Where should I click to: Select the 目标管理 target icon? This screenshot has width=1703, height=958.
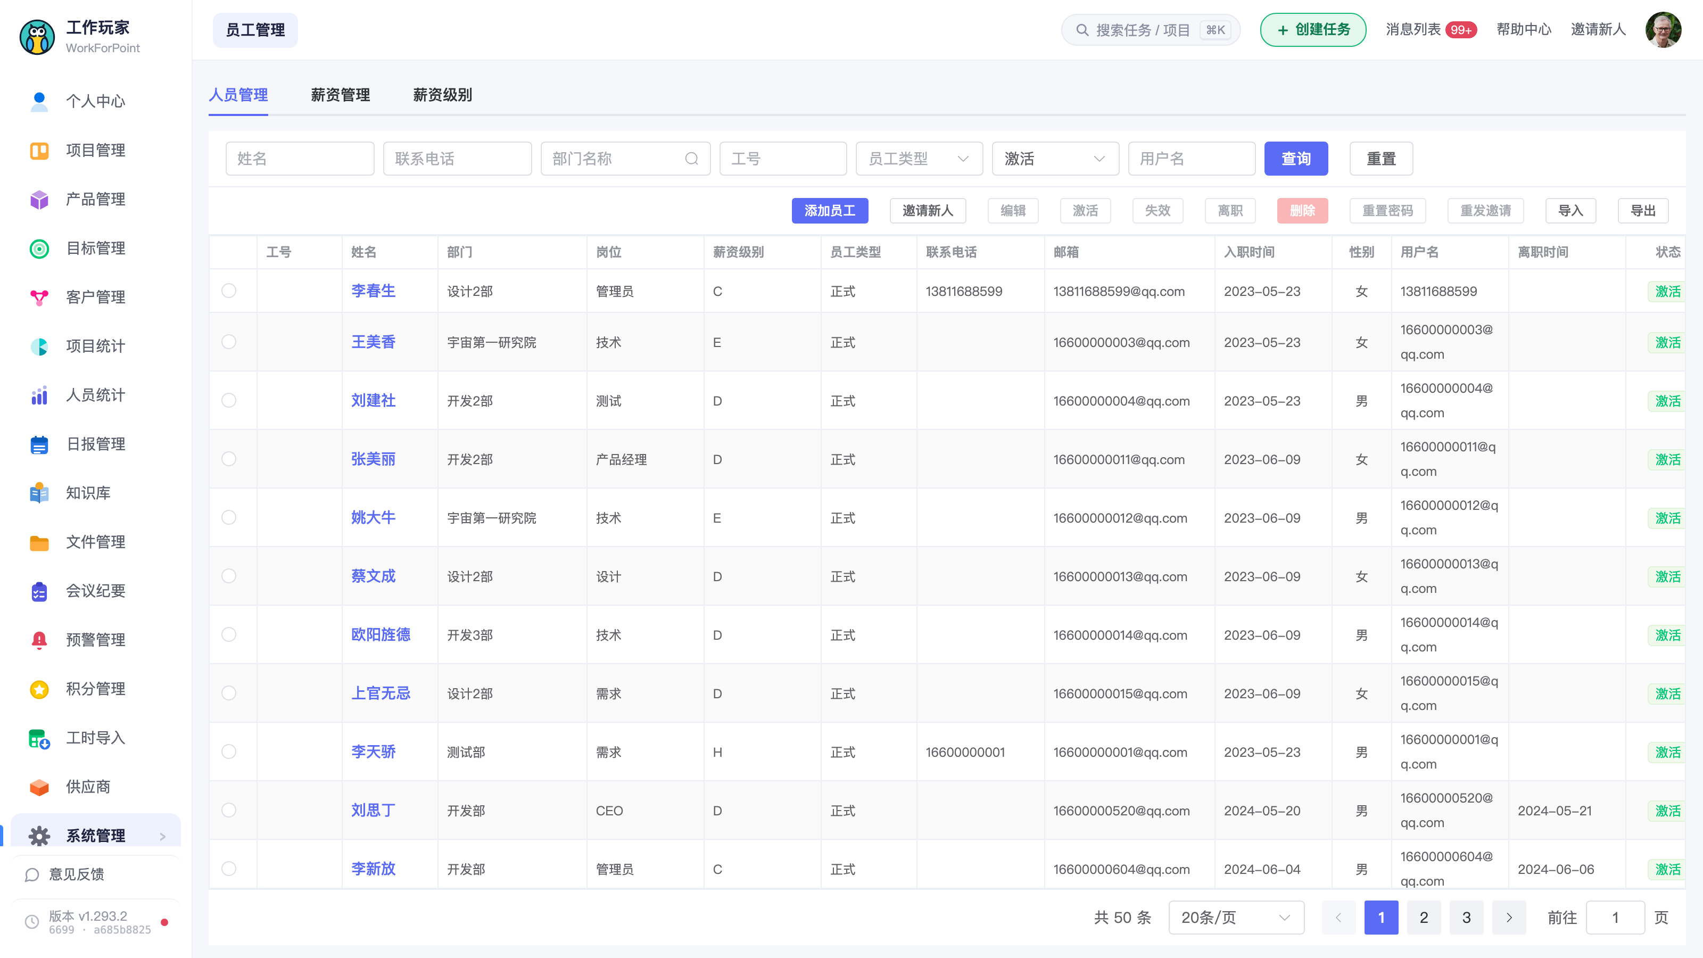(x=39, y=248)
